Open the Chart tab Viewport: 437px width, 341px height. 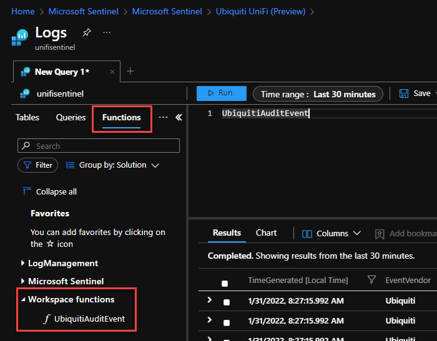click(266, 233)
